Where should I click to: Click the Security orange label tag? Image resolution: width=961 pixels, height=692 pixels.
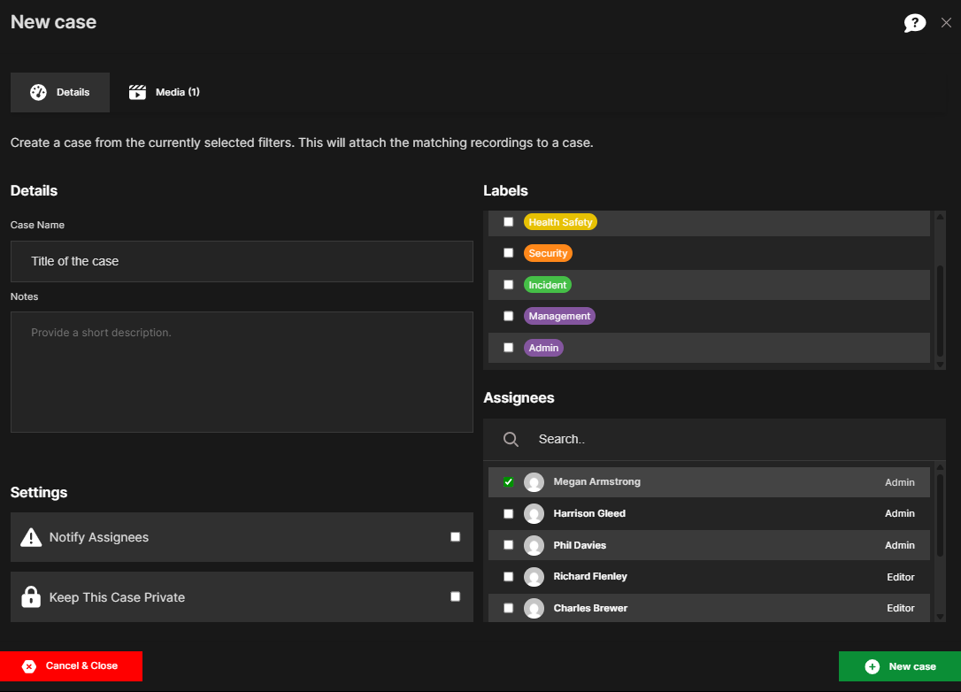coord(548,253)
